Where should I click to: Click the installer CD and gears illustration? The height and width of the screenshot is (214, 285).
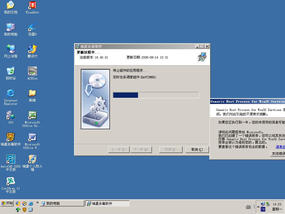click(95, 99)
